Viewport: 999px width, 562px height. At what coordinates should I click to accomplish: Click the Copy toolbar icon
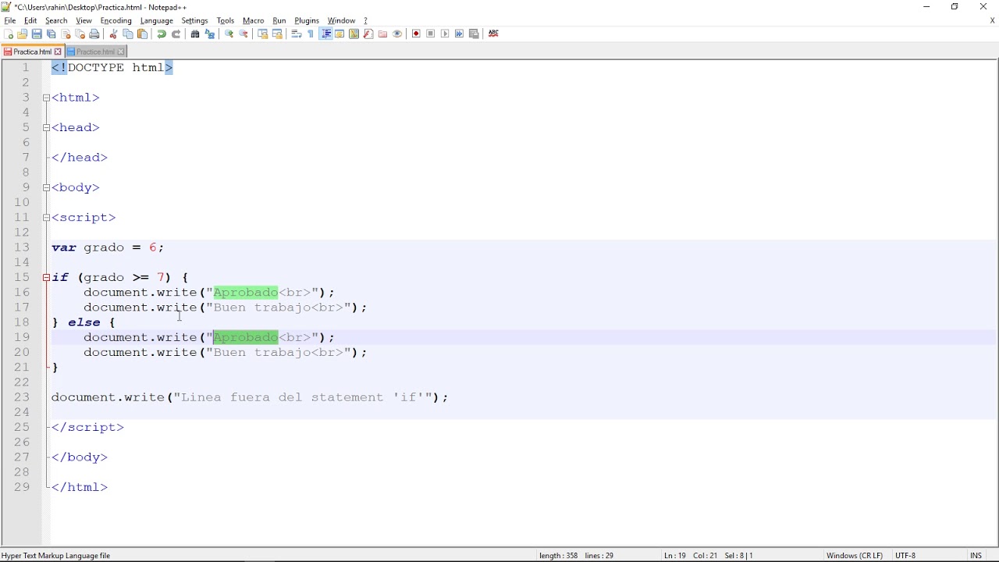point(128,34)
